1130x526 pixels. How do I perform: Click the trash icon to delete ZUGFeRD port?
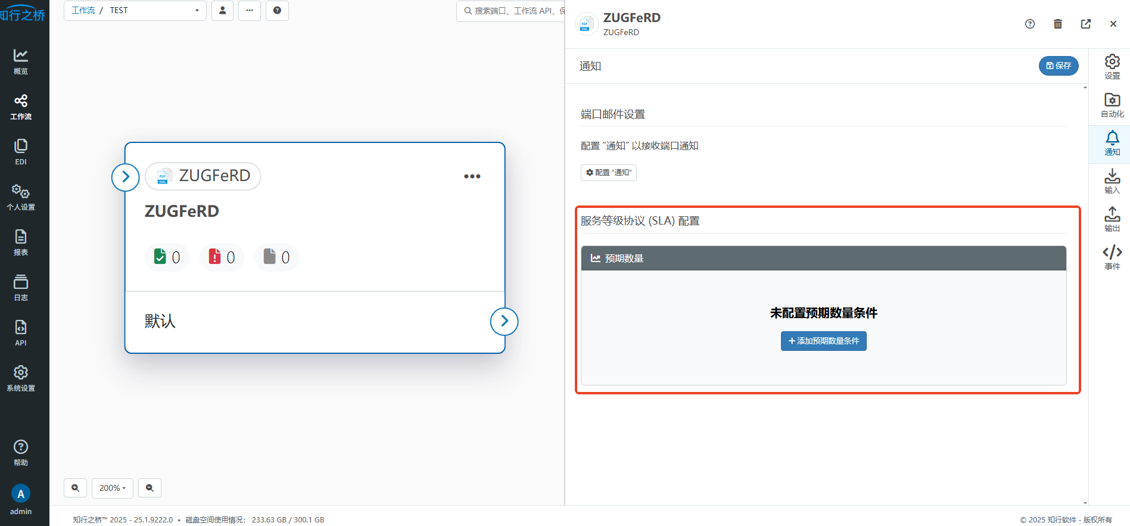[1057, 24]
